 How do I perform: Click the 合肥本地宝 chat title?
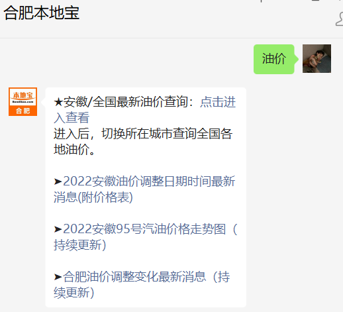[x=42, y=13]
